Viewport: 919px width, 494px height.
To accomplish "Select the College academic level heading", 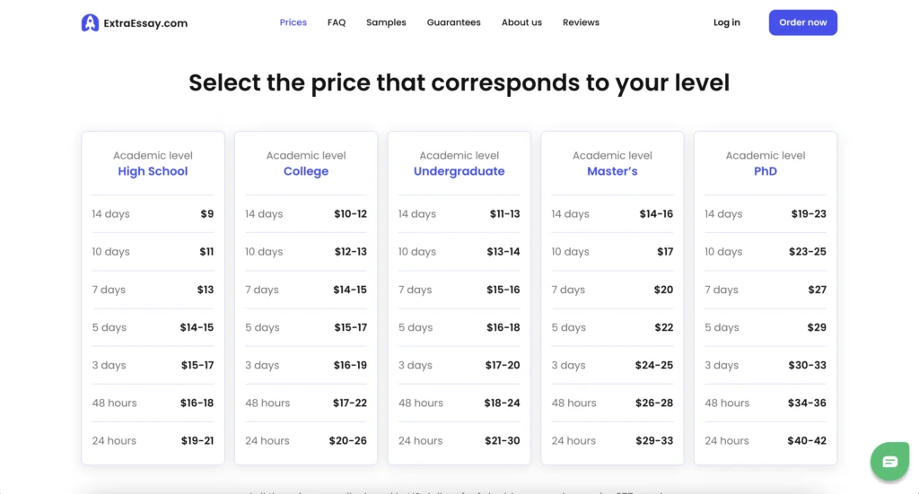I will [306, 171].
